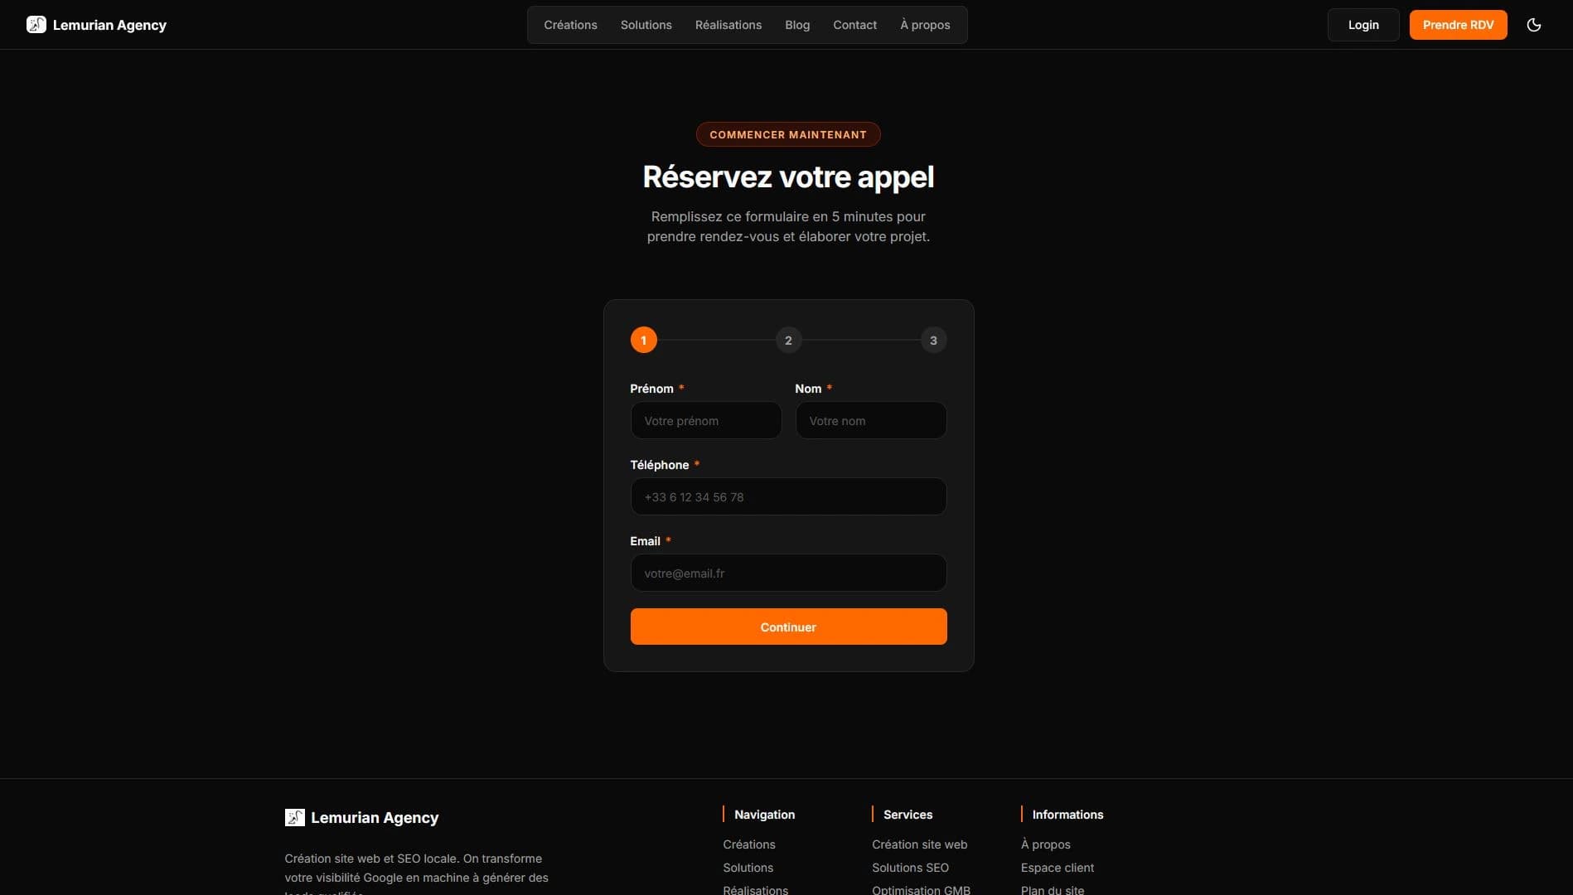Open the Créations menu item

point(570,25)
